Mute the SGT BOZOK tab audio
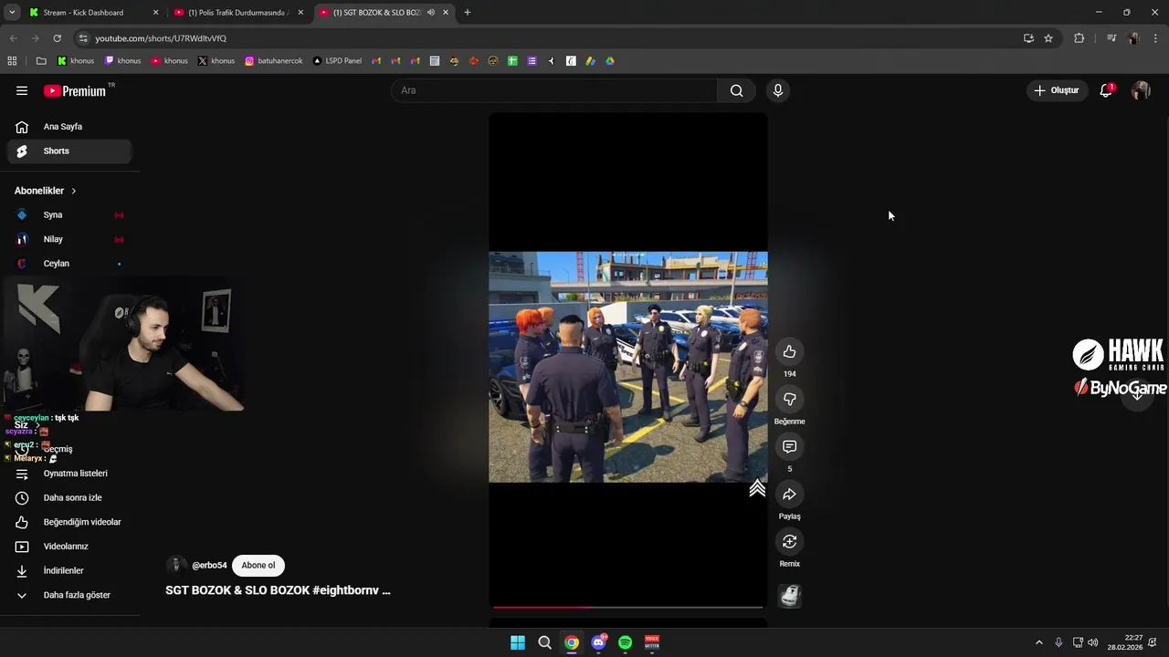The width and height of the screenshot is (1169, 657). (x=430, y=13)
